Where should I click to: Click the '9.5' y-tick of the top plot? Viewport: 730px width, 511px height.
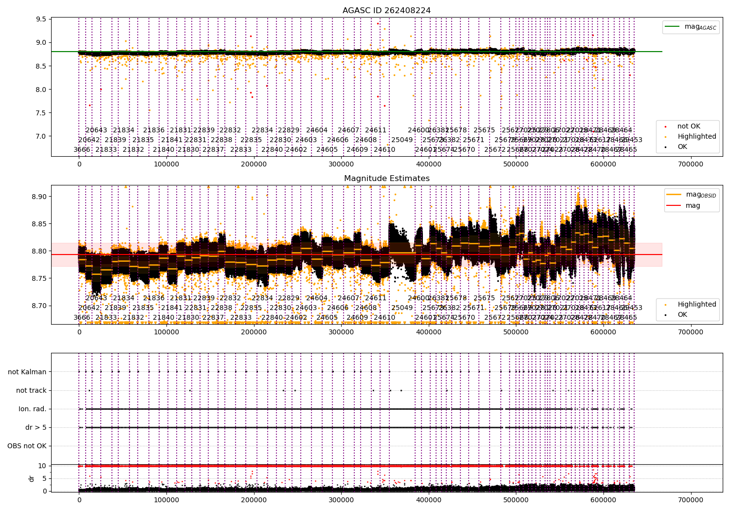[41, 19]
